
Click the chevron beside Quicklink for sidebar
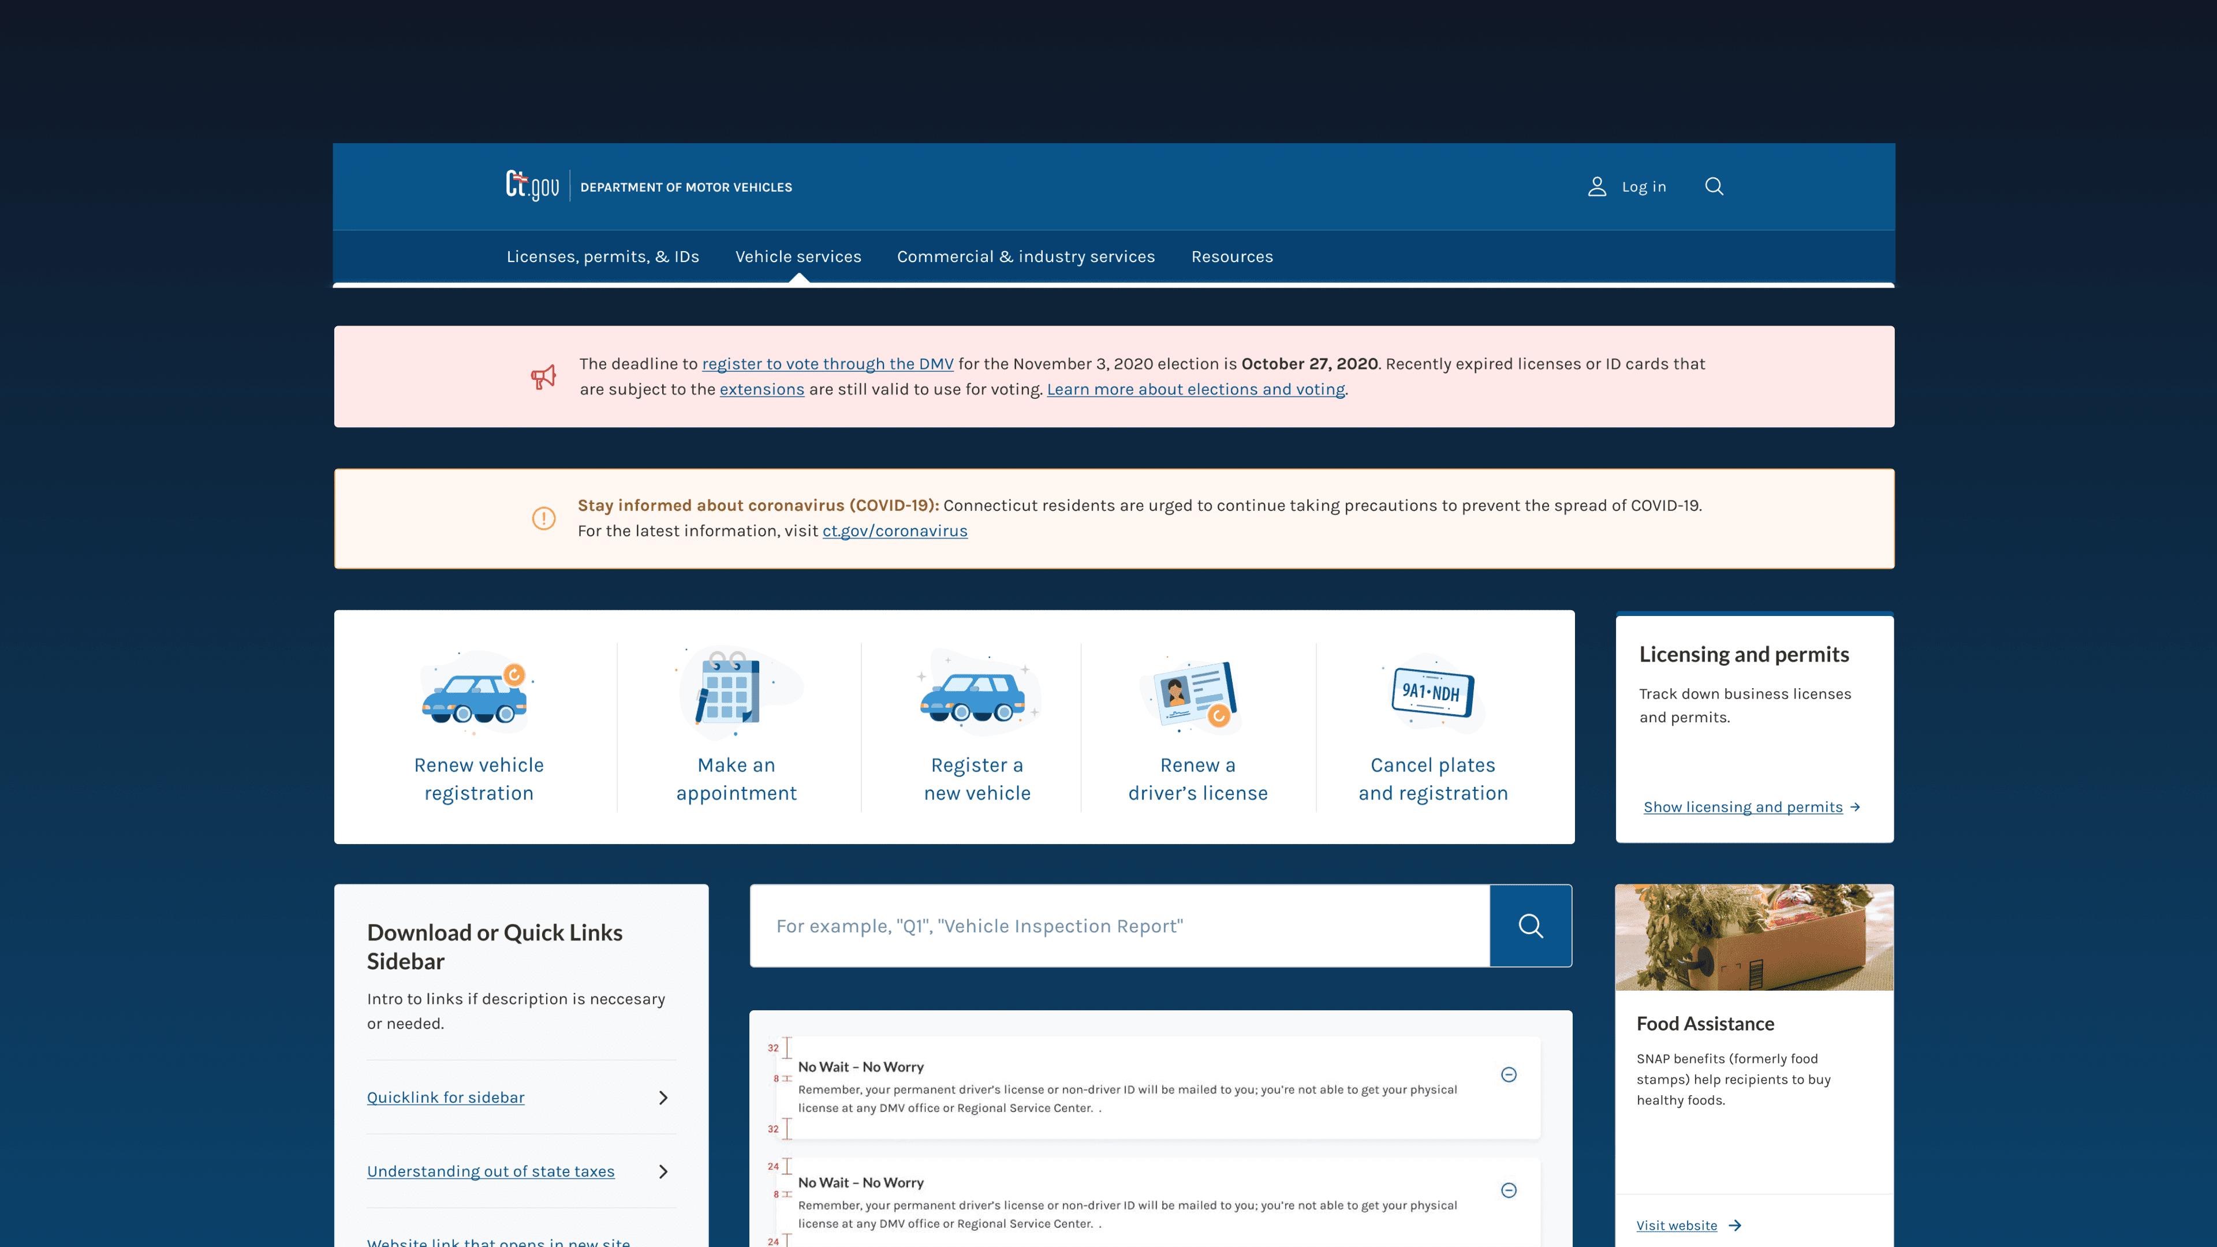(663, 1097)
